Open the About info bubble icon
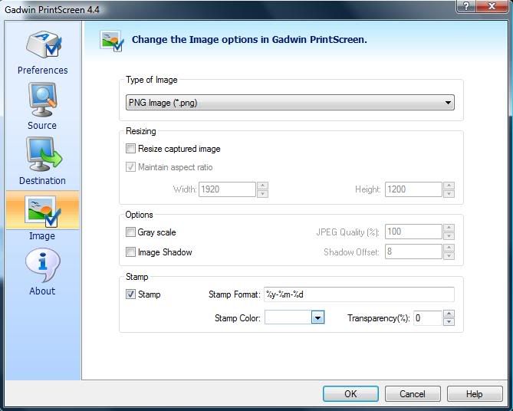513x411 pixels. [42, 265]
